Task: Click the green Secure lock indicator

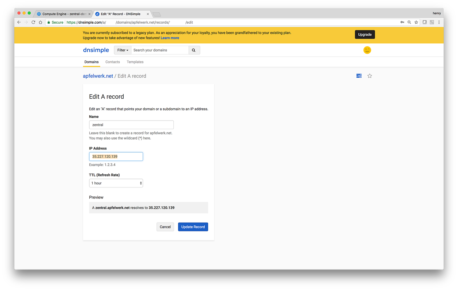Action: pyautogui.click(x=55, y=22)
